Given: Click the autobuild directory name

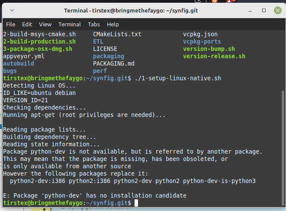Looking at the screenshot, I should point(18,63).
